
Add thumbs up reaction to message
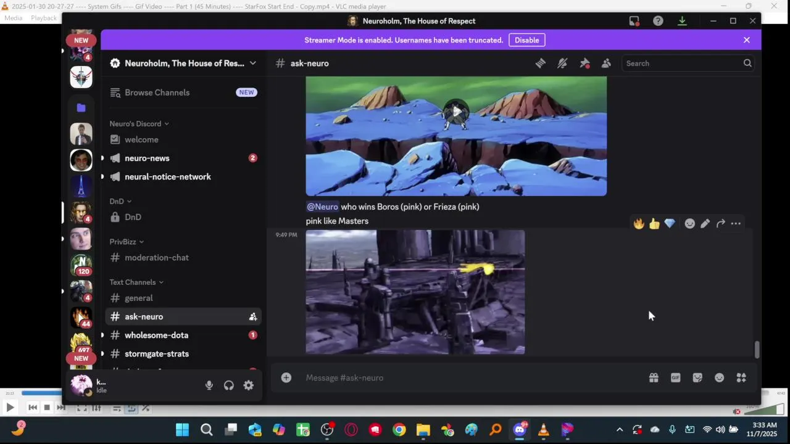click(x=654, y=223)
